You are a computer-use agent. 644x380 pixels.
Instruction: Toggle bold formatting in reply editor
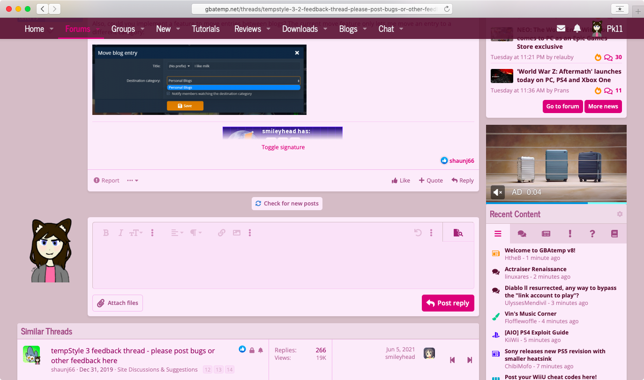pyautogui.click(x=106, y=233)
